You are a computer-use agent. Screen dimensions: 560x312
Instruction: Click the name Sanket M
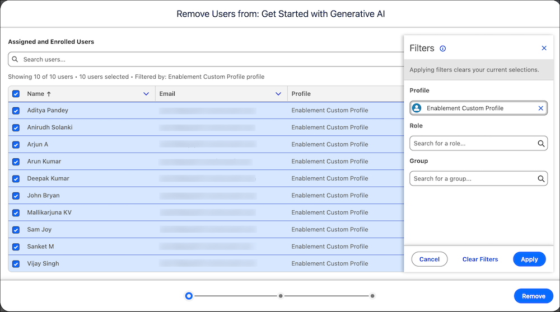tap(40, 247)
